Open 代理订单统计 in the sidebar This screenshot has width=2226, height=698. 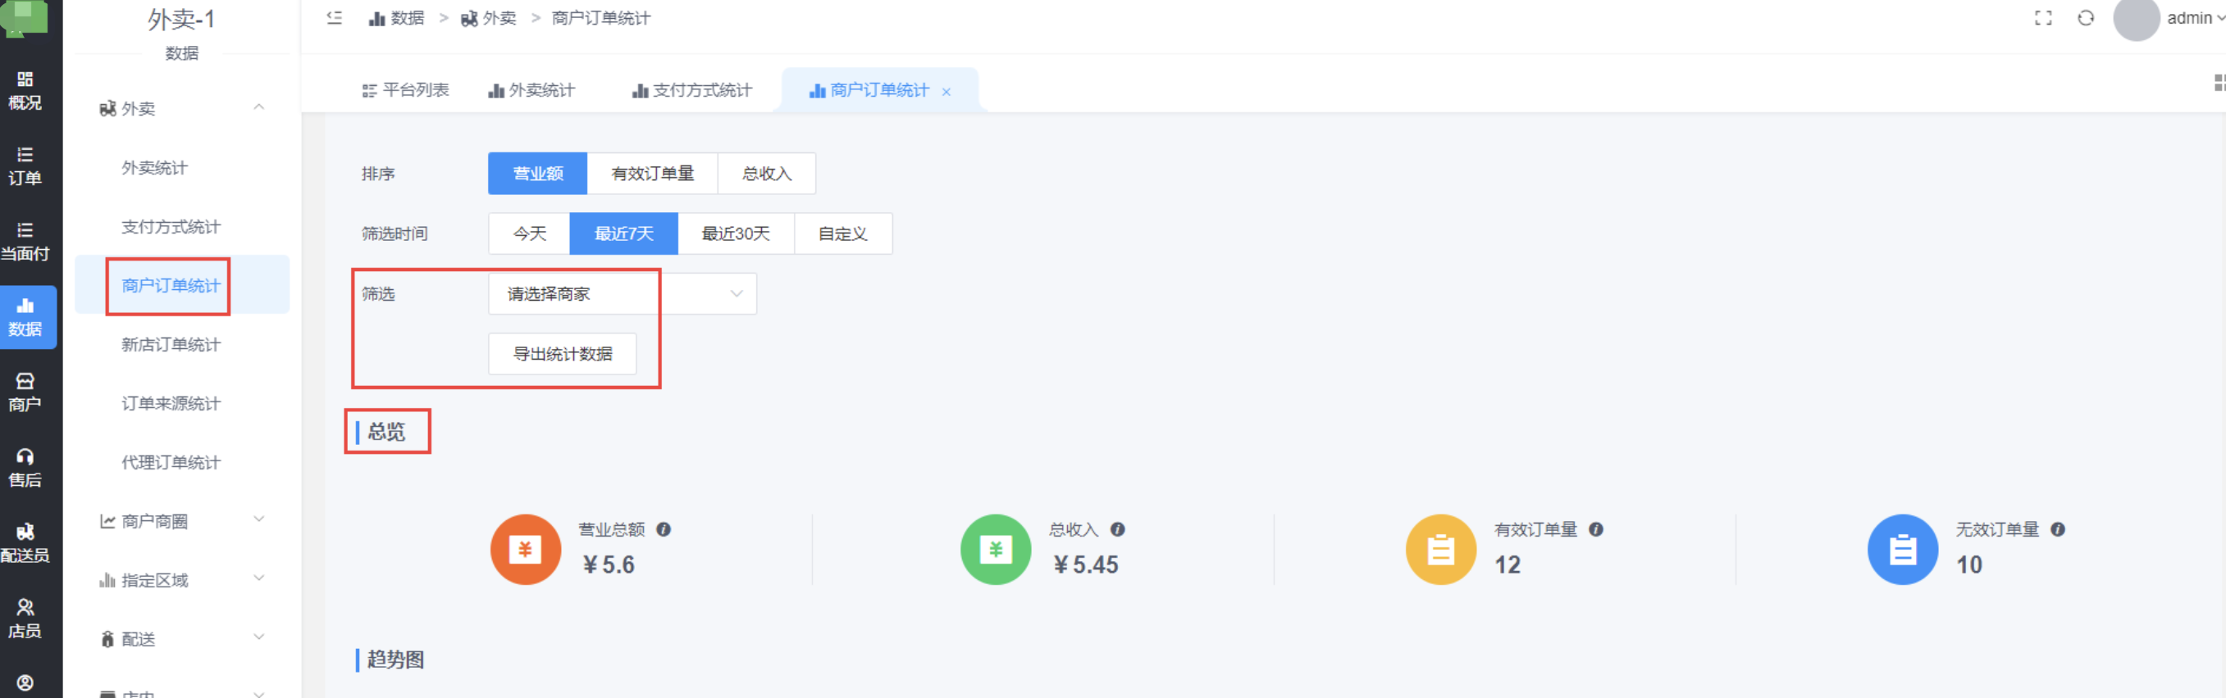pyautogui.click(x=171, y=462)
